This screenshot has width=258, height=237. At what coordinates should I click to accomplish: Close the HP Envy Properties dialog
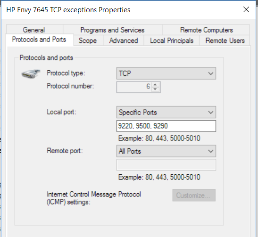click(x=246, y=9)
